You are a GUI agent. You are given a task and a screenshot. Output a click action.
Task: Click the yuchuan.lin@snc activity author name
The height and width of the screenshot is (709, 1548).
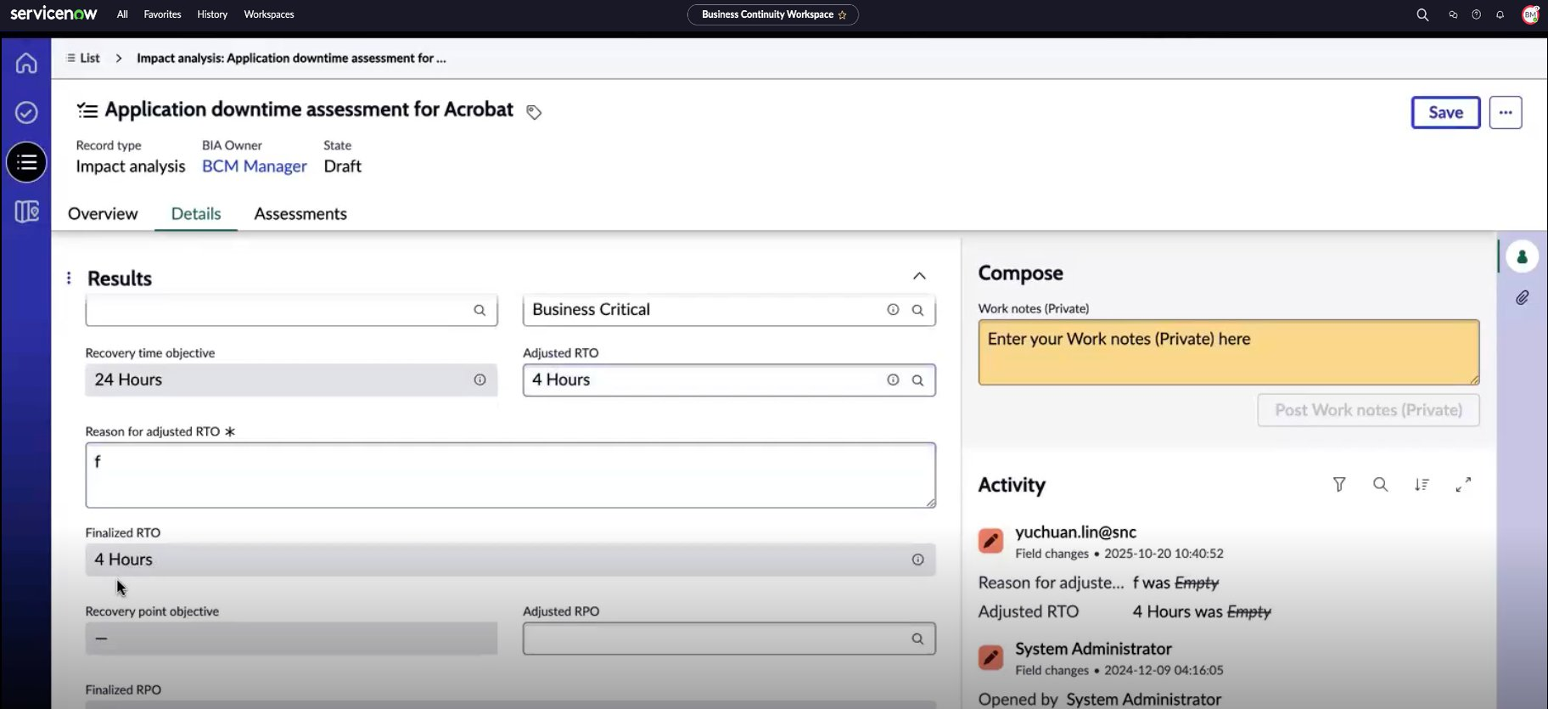click(x=1075, y=532)
